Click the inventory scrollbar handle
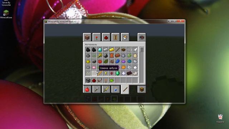Image resolution: width=229 pixels, height=129 pixels. [x=142, y=49]
